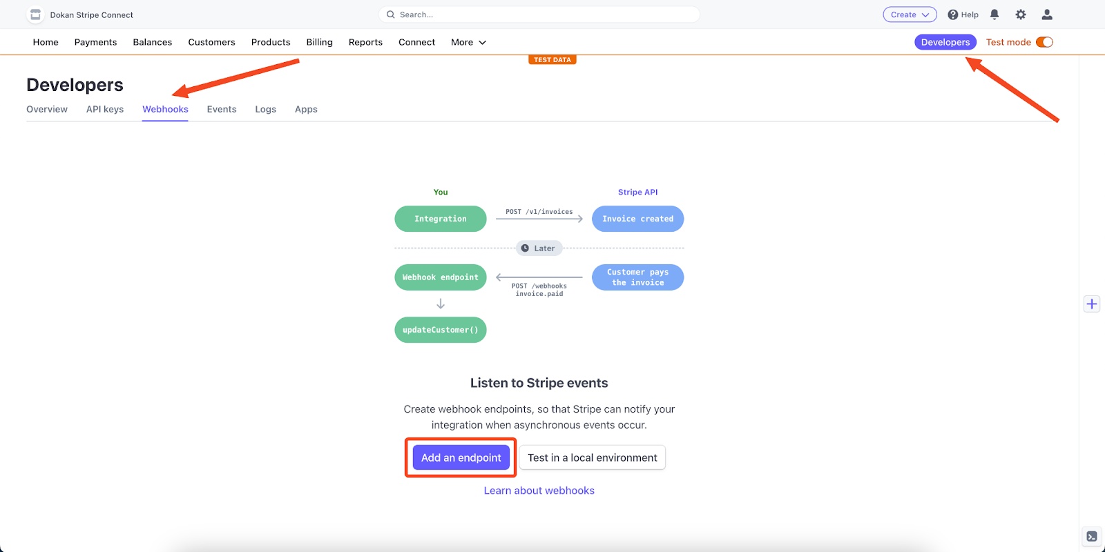Click Add an endpoint button
This screenshot has height=552, width=1105.
(461, 457)
